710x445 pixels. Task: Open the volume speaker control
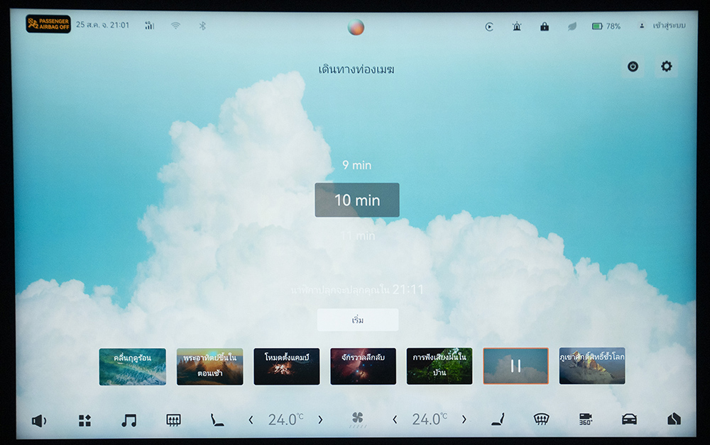[38, 420]
